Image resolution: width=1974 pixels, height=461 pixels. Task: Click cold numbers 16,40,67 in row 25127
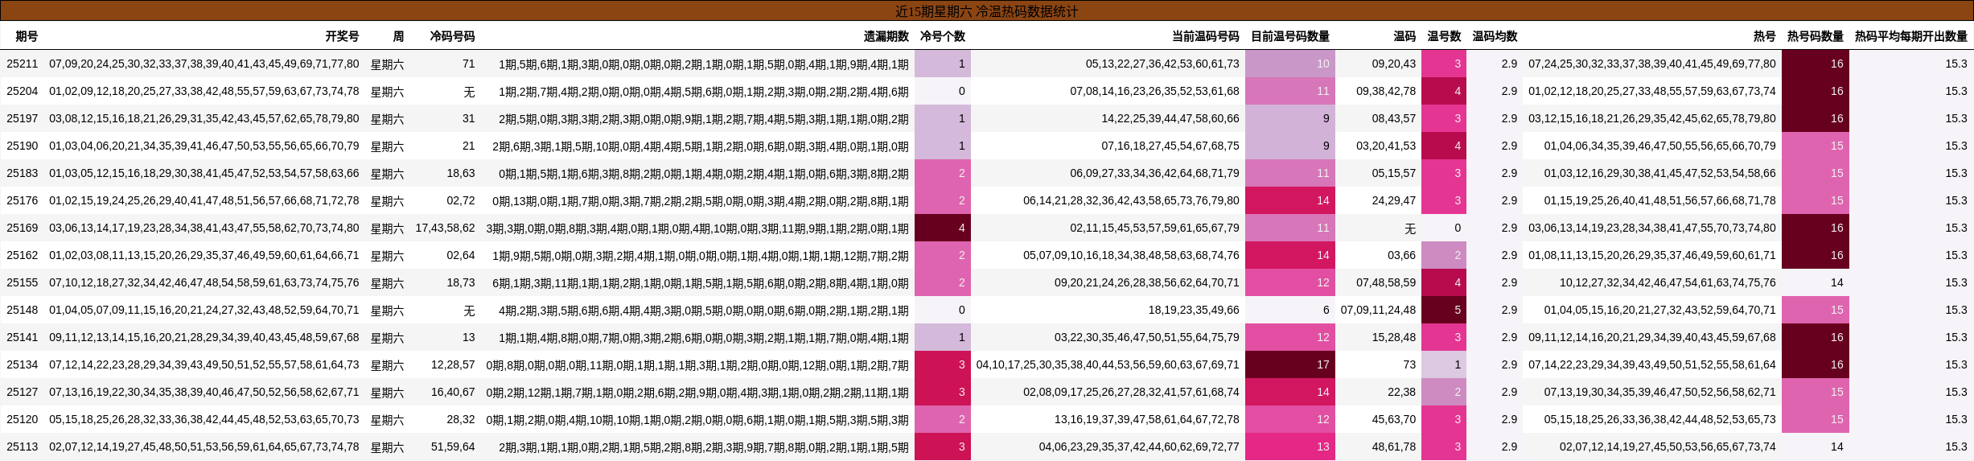tap(453, 392)
